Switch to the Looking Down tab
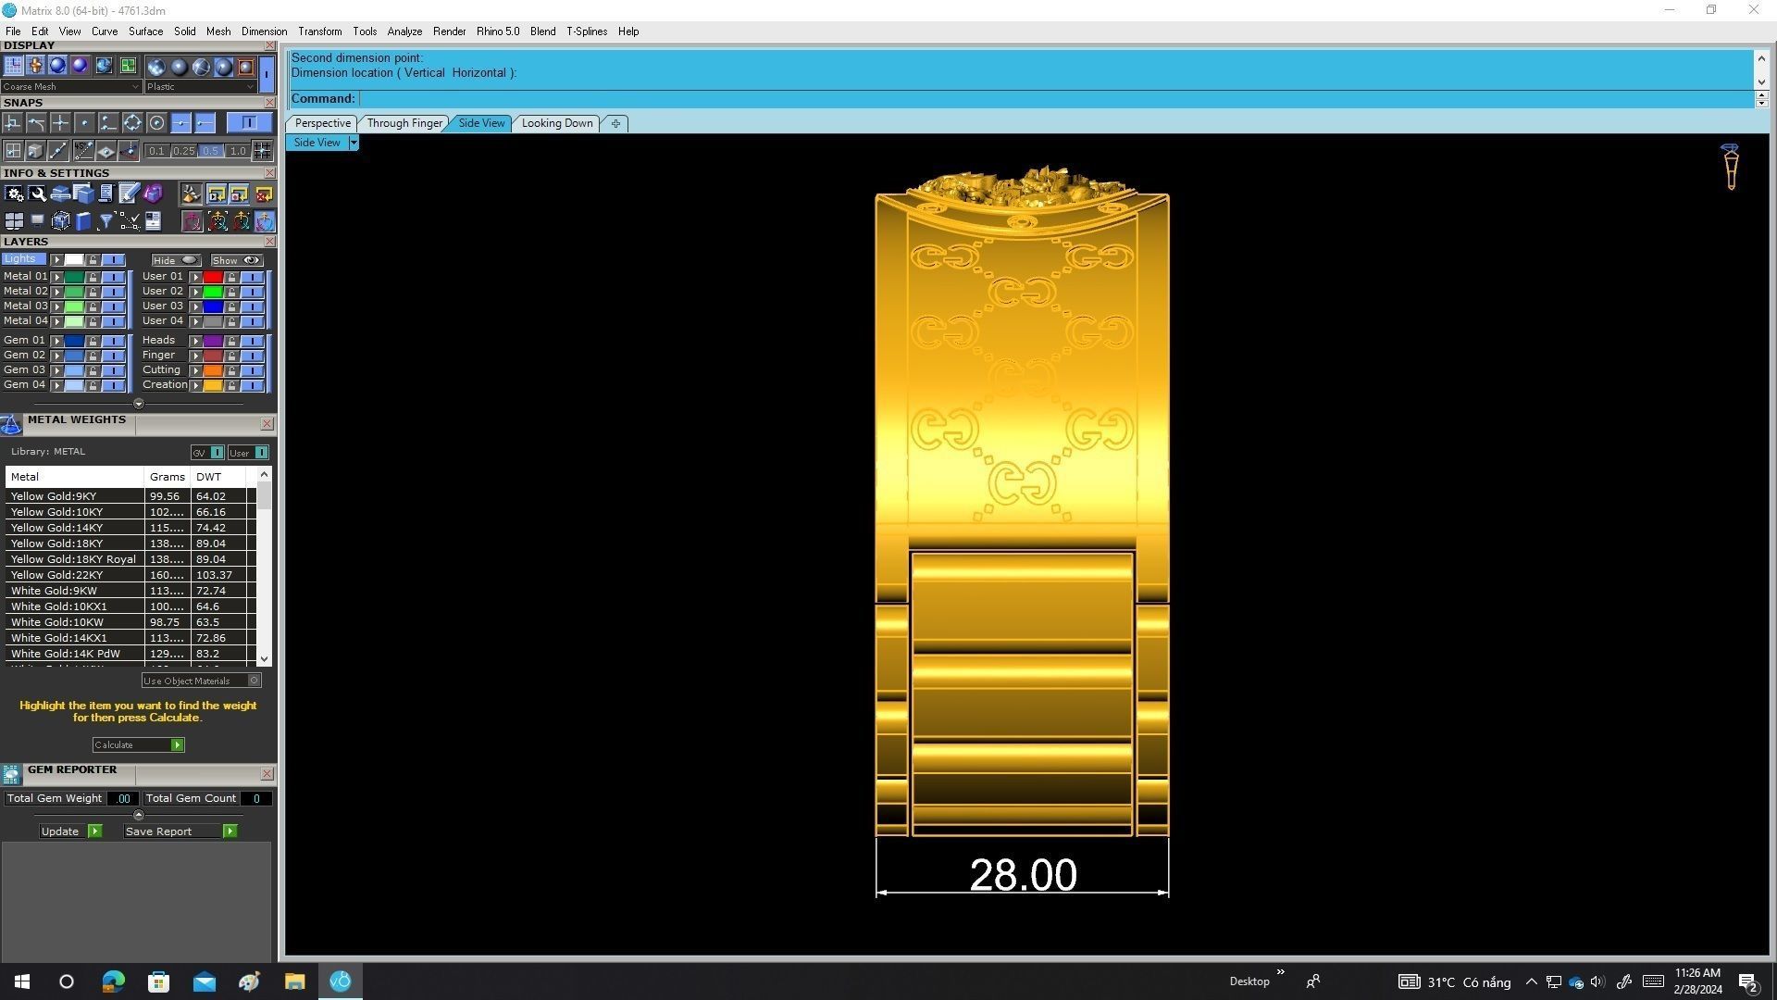The height and width of the screenshot is (1000, 1777). 556,123
